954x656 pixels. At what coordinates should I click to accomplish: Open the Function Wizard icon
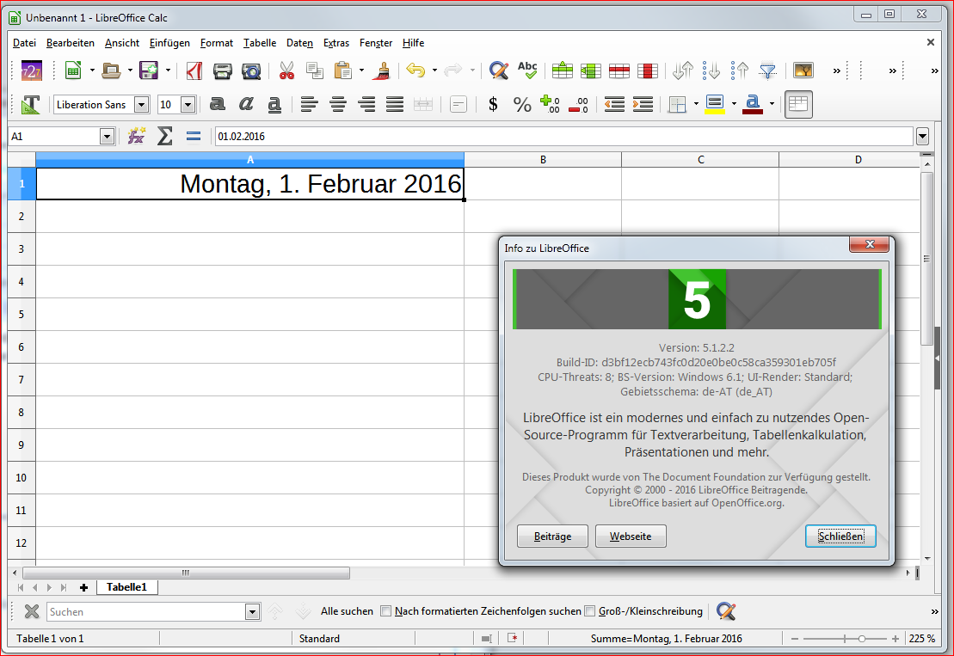136,136
